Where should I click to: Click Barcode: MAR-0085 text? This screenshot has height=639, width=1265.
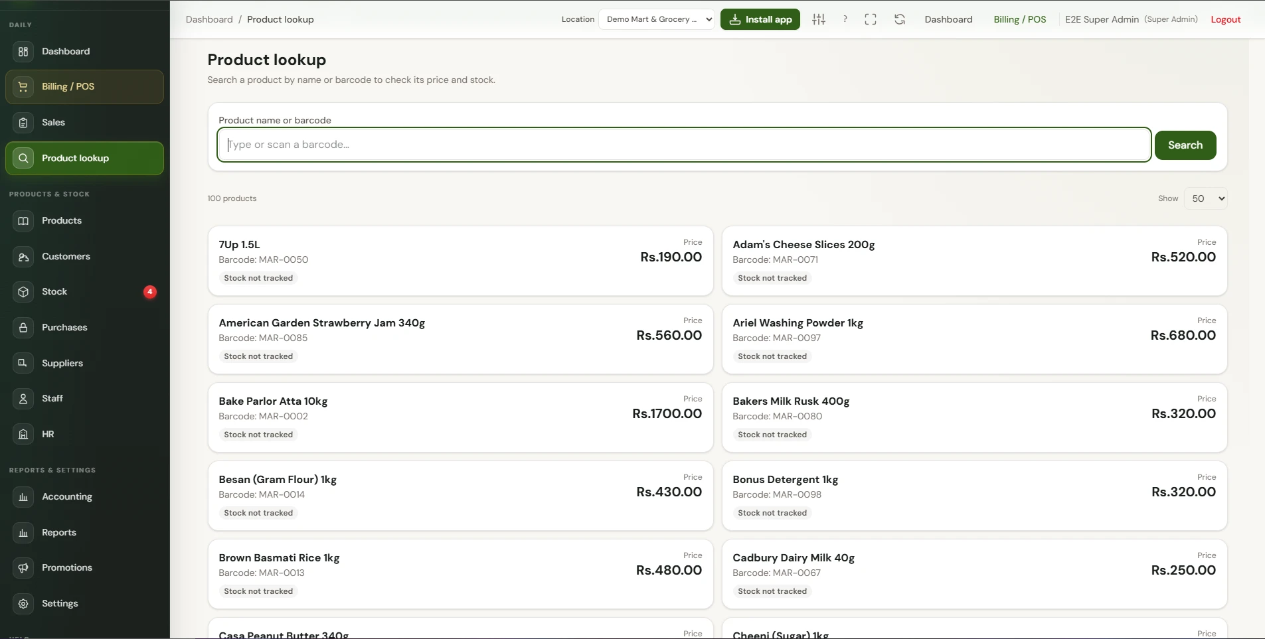263,338
